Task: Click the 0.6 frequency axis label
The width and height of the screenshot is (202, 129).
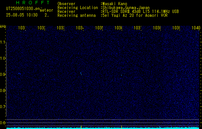Action: pos(3,123)
